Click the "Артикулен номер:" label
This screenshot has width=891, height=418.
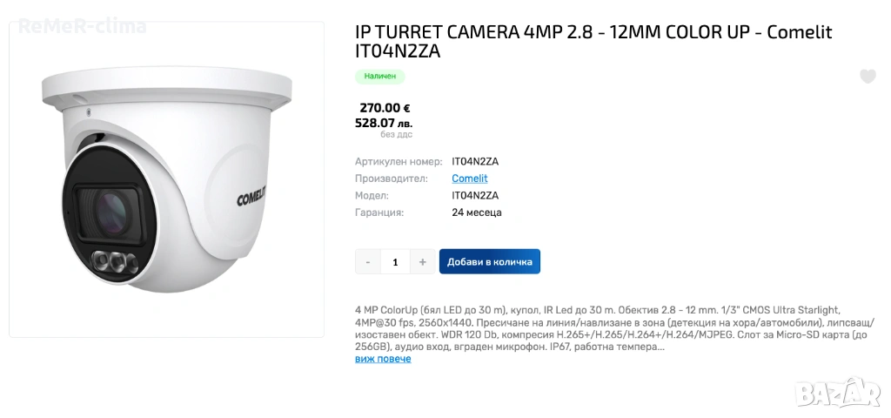[x=399, y=161]
